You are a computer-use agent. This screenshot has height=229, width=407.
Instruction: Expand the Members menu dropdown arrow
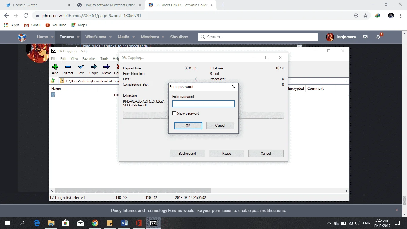(163, 37)
